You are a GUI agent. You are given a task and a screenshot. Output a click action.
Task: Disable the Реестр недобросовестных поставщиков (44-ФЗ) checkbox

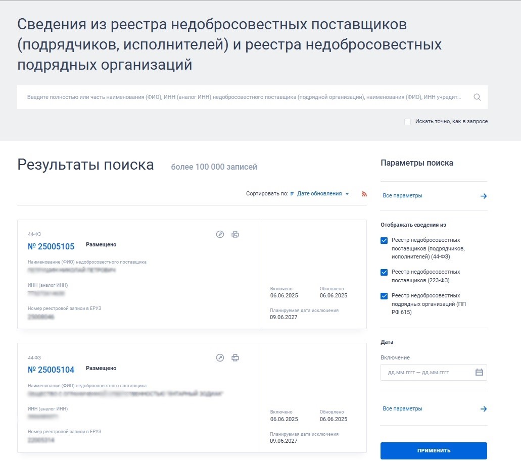384,240
